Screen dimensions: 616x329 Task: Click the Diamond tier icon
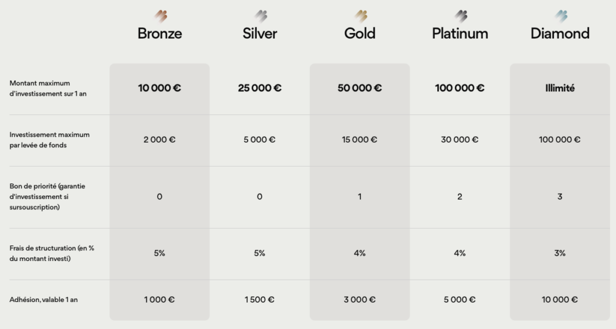pyautogui.click(x=560, y=15)
